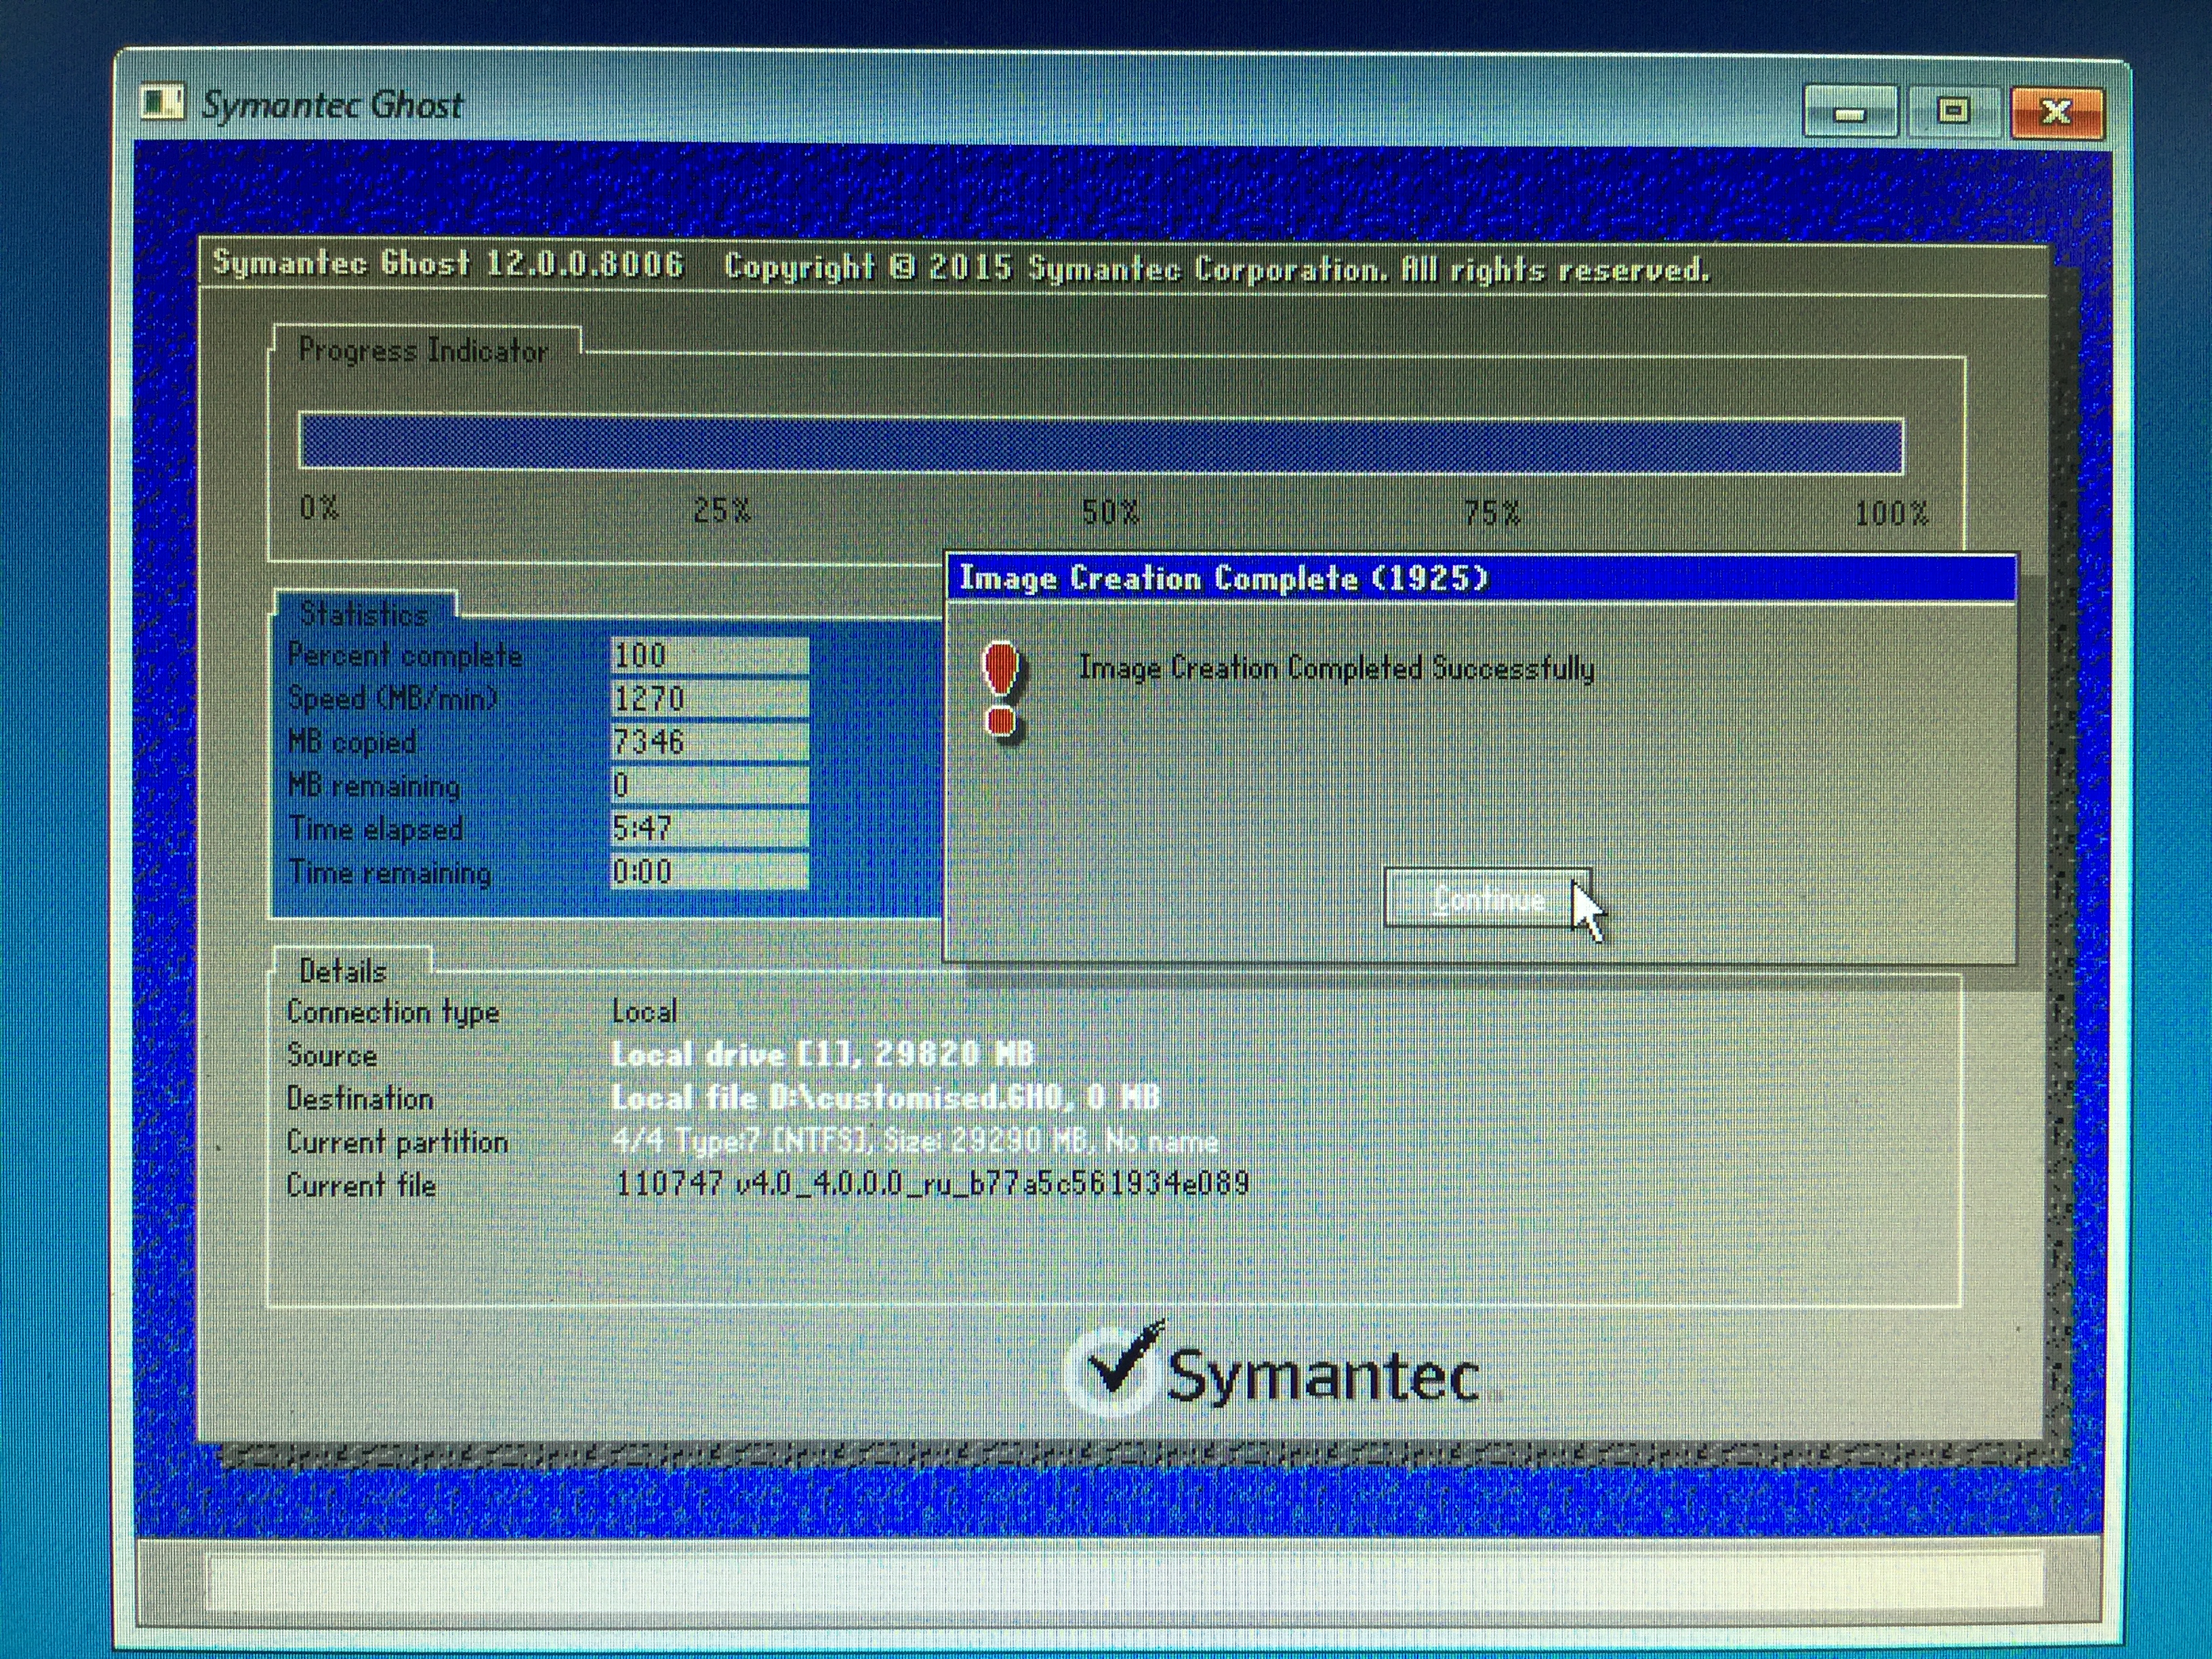Image resolution: width=2212 pixels, height=1659 pixels.
Task: Click the Symantec Ghost title bar icon
Action: 163,104
